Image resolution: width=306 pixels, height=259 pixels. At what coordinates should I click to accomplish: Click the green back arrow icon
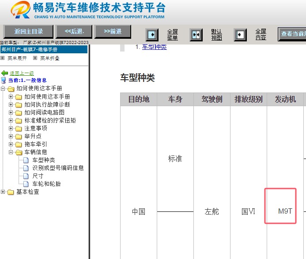[4, 73]
